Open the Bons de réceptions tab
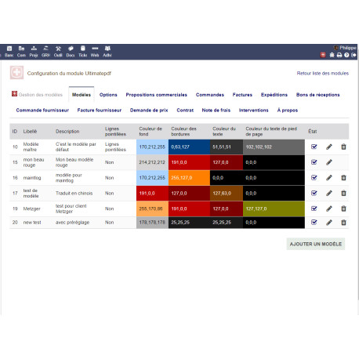359x359 pixels. [x=318, y=95]
